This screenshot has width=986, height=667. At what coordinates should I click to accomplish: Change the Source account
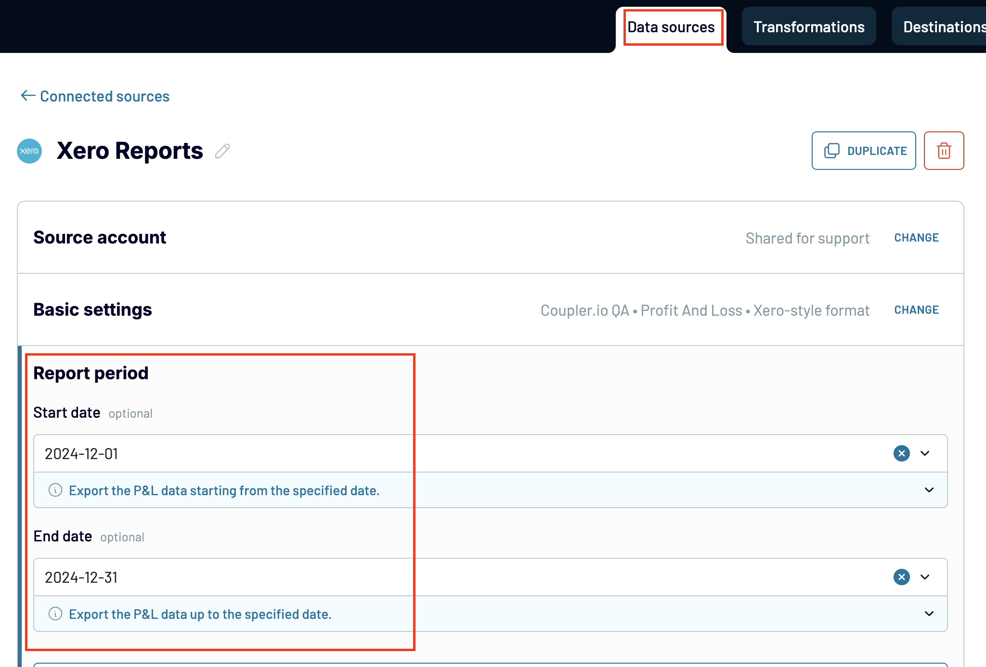click(916, 238)
